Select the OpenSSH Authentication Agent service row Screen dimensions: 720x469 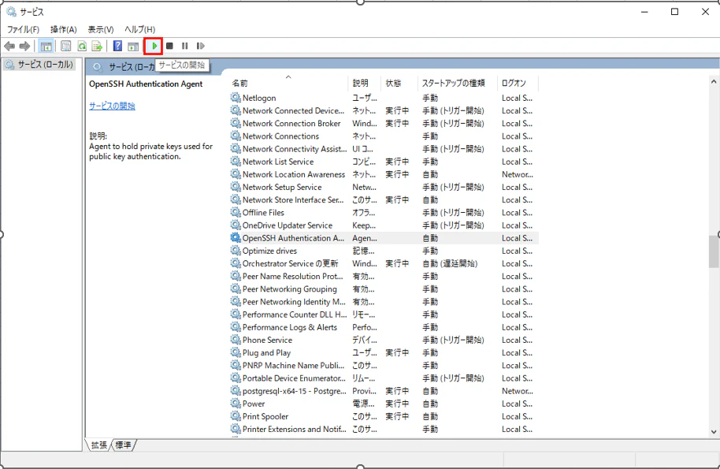pos(384,238)
